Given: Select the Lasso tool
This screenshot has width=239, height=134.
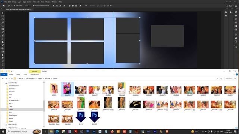Looking at the screenshot, I should 3,19.
